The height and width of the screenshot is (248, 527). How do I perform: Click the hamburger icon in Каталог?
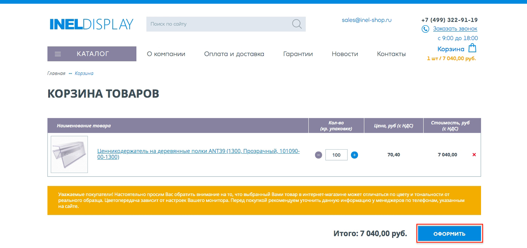pos(58,54)
